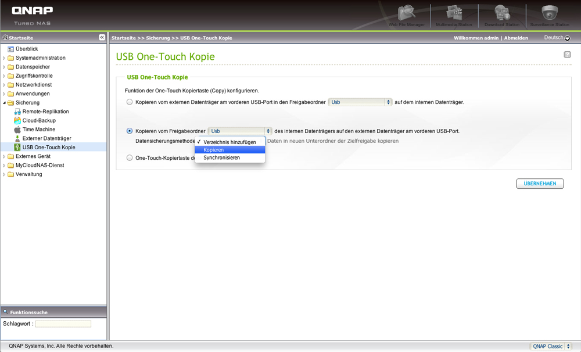This screenshot has height=352, width=581.
Task: Select Netzwerkdienst tree label
Action: (x=34, y=85)
